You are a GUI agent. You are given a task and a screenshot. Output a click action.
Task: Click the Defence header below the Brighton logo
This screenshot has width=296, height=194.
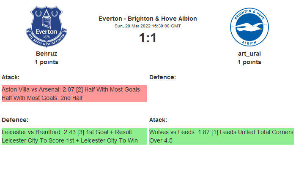click(162, 77)
